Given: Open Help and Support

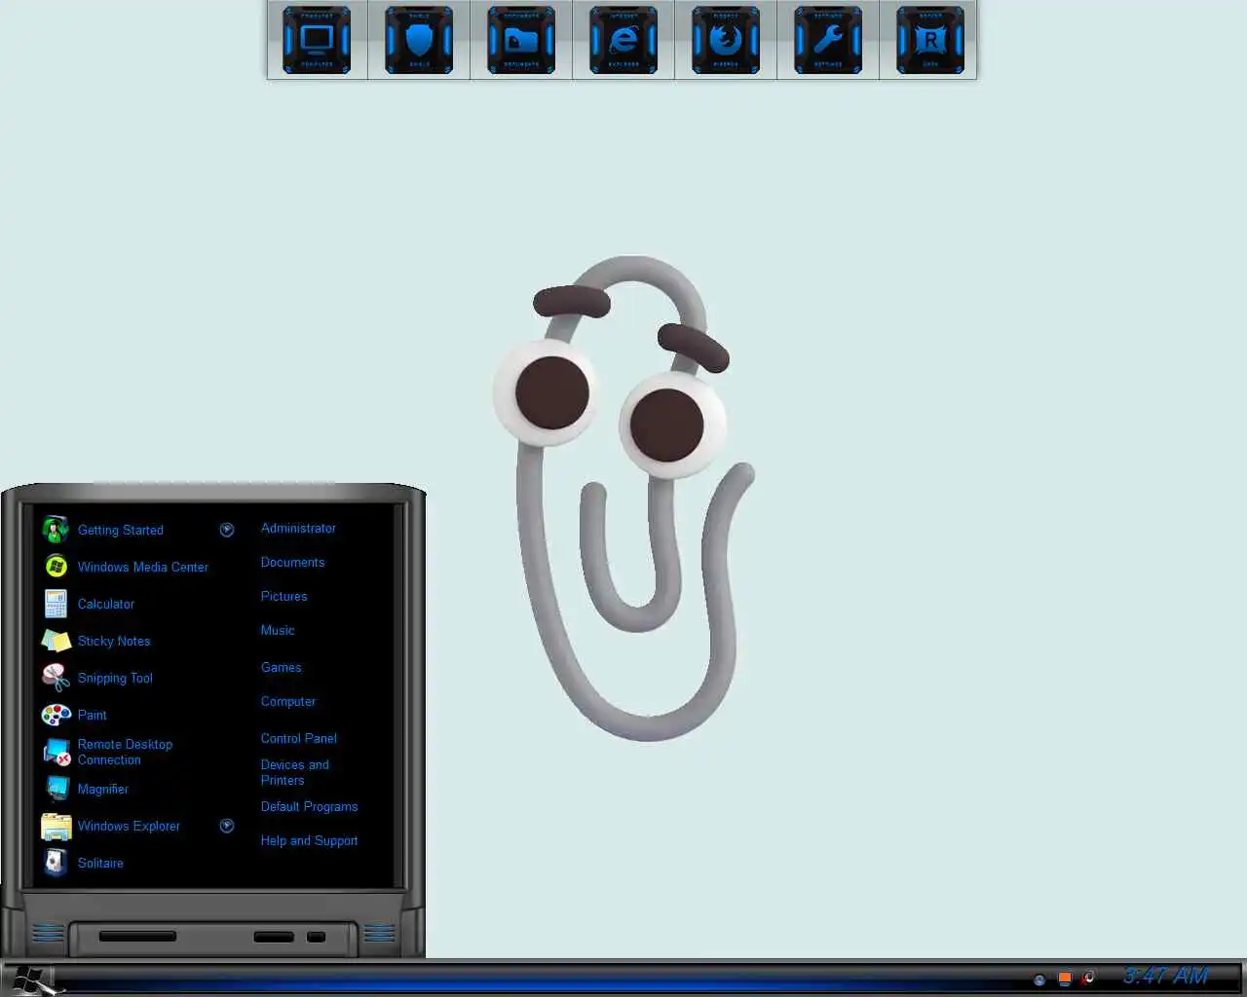Looking at the screenshot, I should coord(309,840).
